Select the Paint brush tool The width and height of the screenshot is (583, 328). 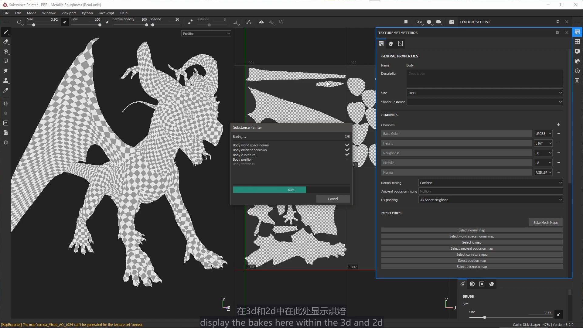click(6, 32)
